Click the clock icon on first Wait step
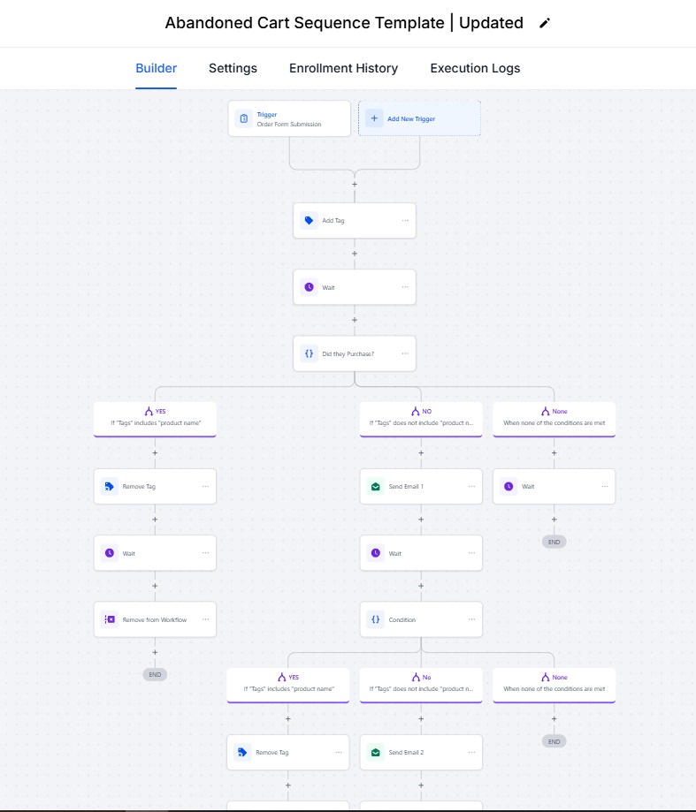The height and width of the screenshot is (812, 696). tap(309, 287)
